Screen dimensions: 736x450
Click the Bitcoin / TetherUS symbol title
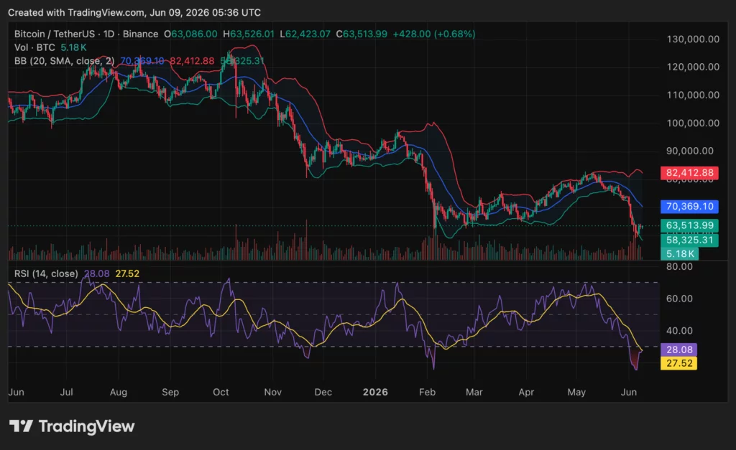point(55,34)
